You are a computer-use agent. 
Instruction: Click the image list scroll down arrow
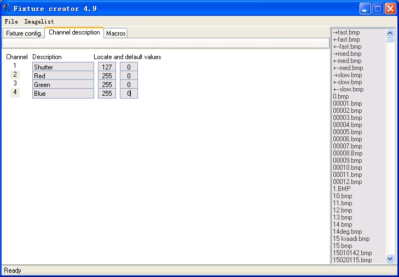point(390,259)
